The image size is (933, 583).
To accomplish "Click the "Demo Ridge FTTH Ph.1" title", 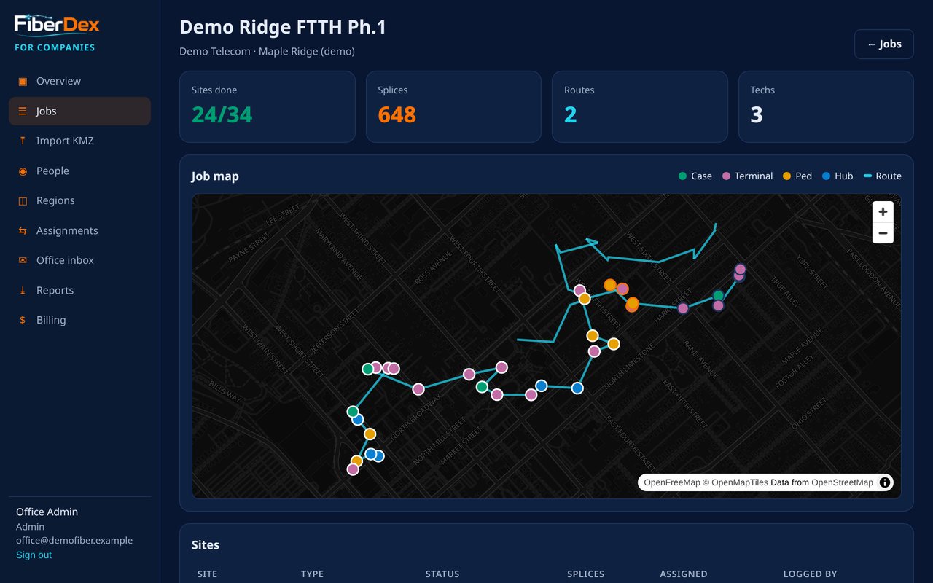I will click(283, 27).
